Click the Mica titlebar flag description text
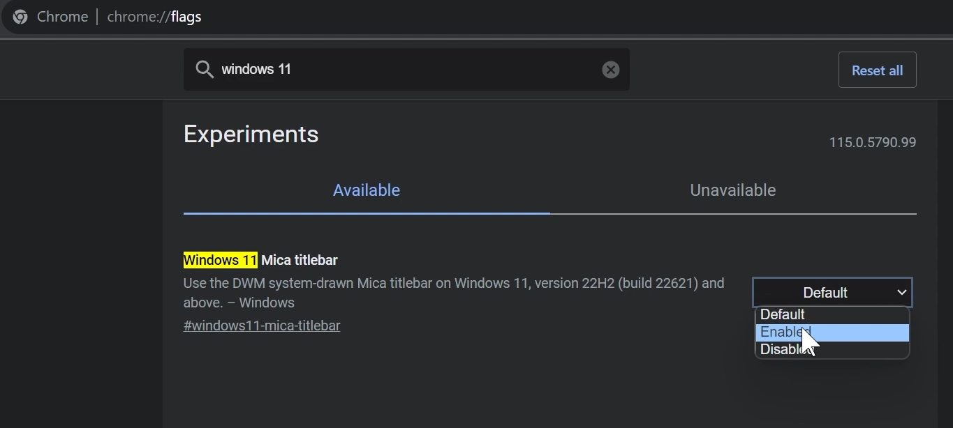This screenshot has width=953, height=428. tap(453, 283)
